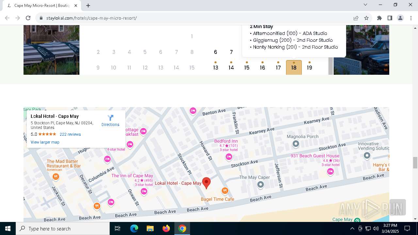The image size is (418, 235).
Task: Open File Explorer from taskbar
Action: tap(150, 228)
